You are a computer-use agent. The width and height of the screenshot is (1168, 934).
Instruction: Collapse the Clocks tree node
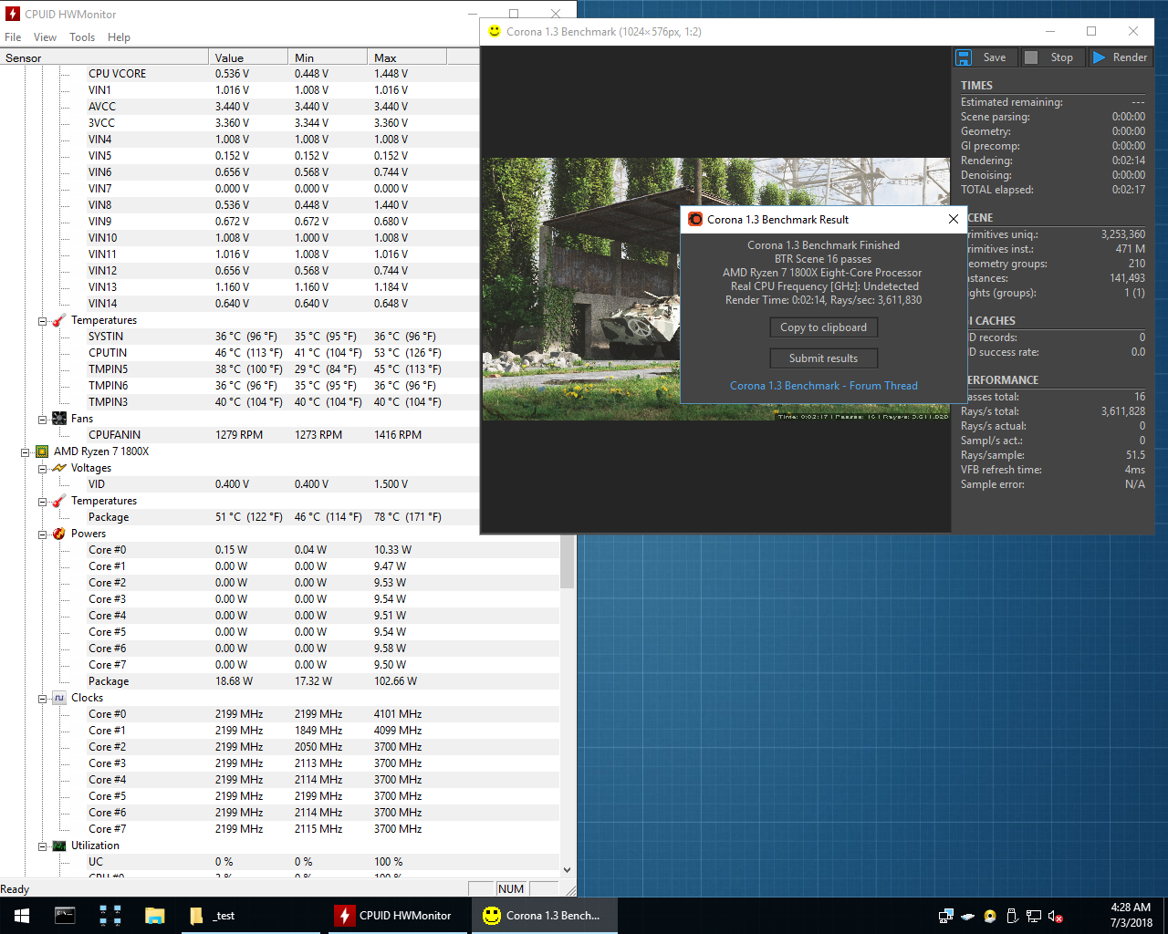click(x=43, y=698)
